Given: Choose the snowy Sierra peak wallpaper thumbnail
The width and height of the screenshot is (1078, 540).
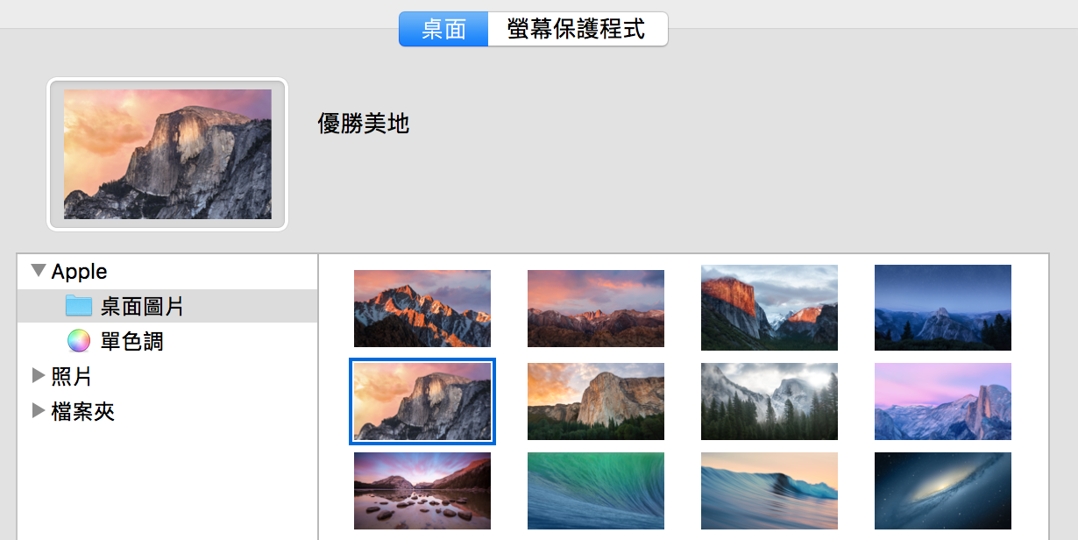Looking at the screenshot, I should [422, 309].
